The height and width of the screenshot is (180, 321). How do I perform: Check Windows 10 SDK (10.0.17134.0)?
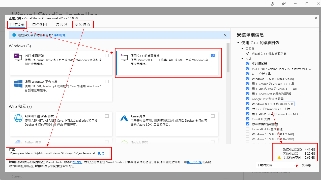tap(247, 134)
